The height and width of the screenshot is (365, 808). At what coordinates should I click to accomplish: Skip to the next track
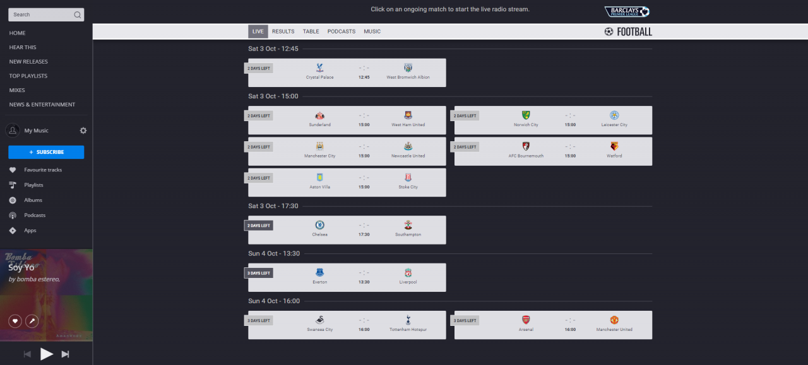pyautogui.click(x=65, y=354)
